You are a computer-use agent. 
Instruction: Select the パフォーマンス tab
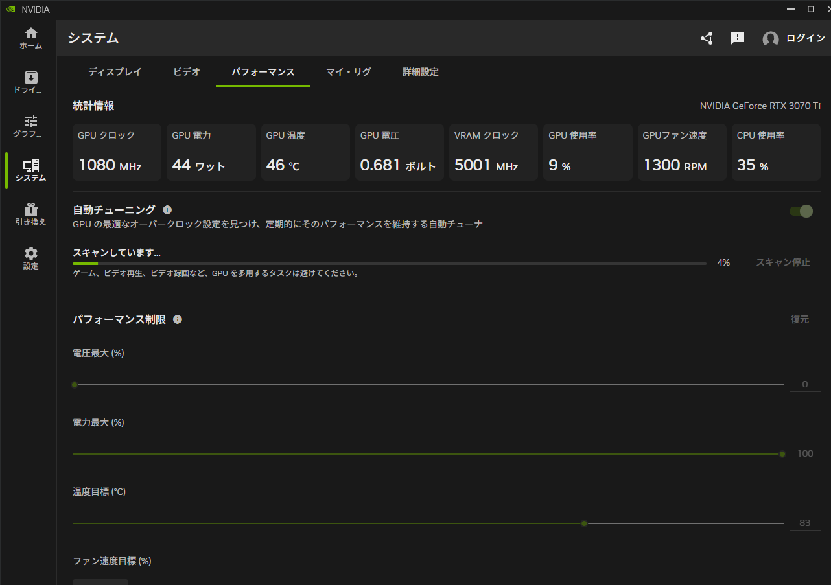point(263,72)
